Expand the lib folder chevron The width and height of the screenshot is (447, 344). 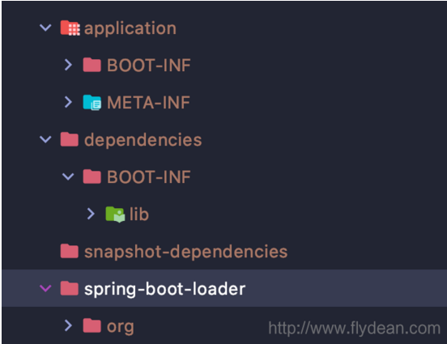point(91,214)
